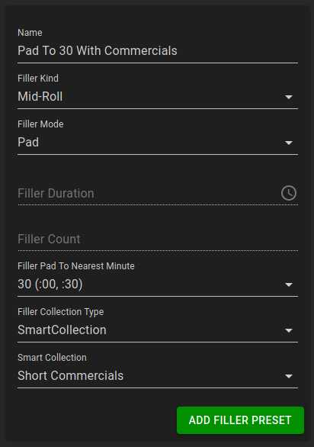The image size is (314, 447).
Task: Open the clock time picker for Filler Duration
Action: pyautogui.click(x=289, y=193)
